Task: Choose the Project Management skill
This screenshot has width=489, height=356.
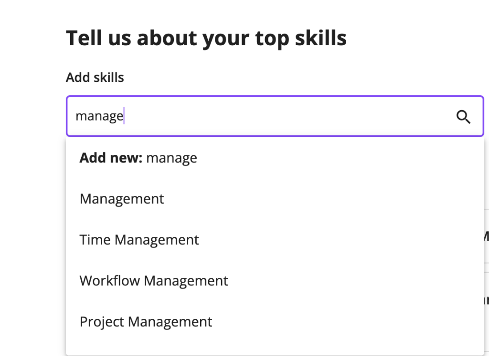Action: pos(275,322)
